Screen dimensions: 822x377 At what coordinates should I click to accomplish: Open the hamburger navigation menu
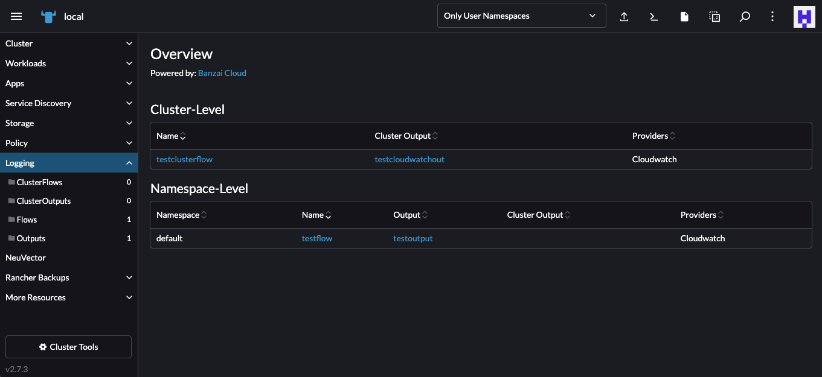coord(16,16)
